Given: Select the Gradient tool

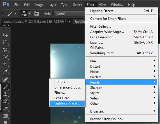Looking at the screenshot, I should [5, 116].
